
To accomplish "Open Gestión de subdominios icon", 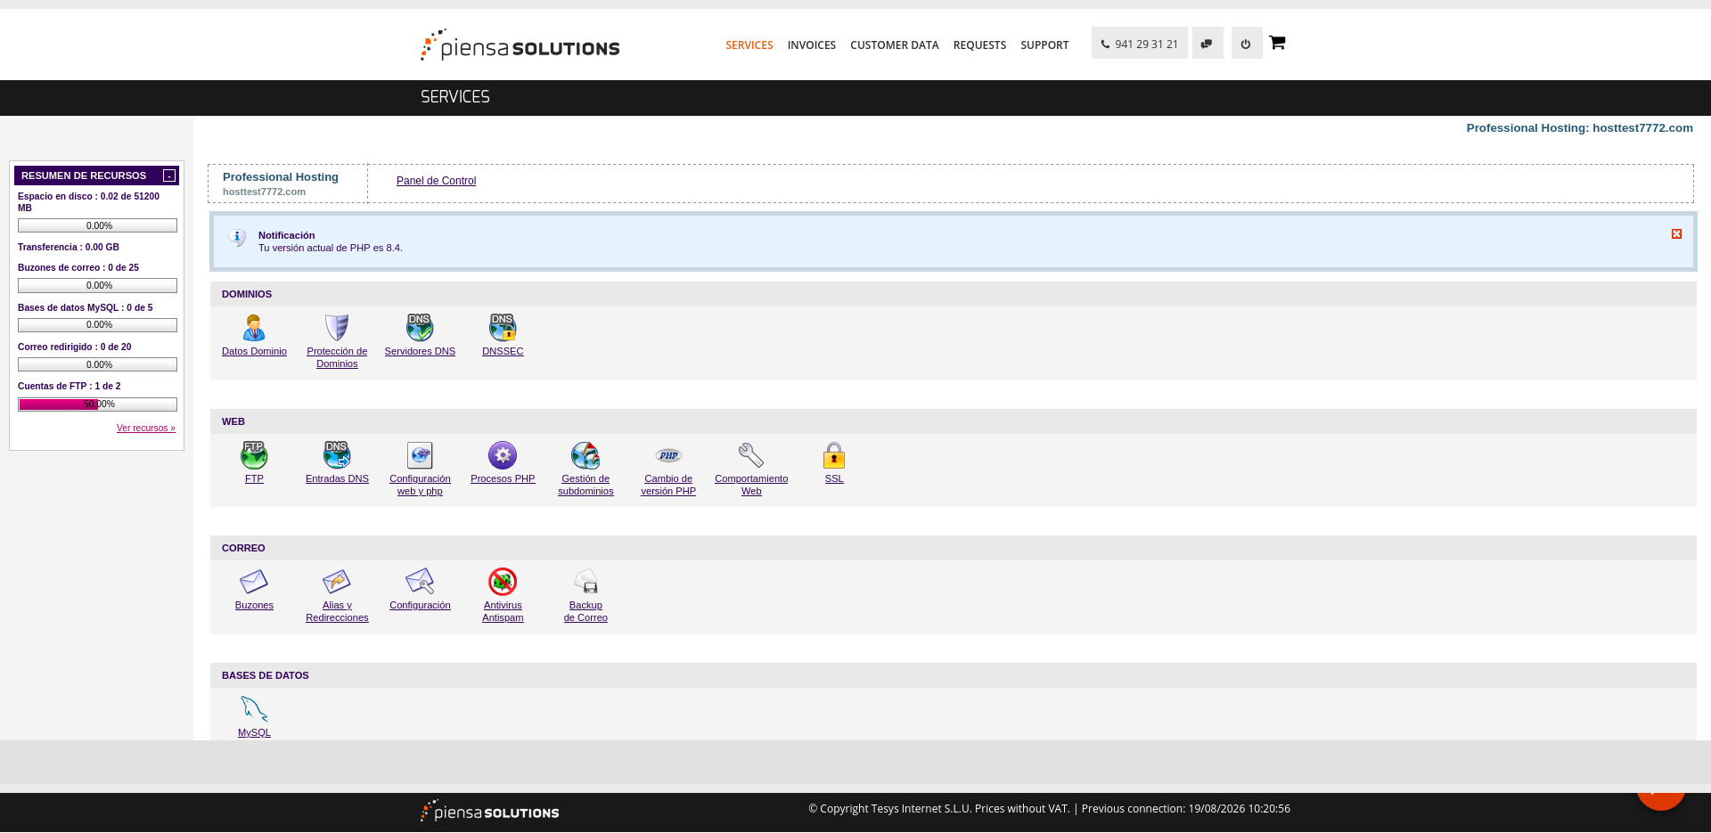I will [x=585, y=455].
